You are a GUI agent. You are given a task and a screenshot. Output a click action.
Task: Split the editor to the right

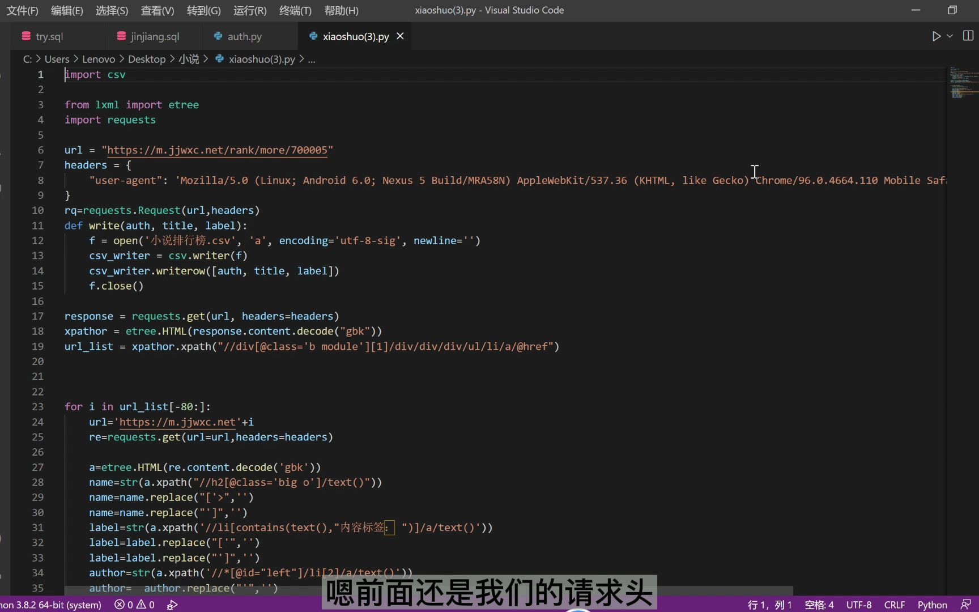968,36
